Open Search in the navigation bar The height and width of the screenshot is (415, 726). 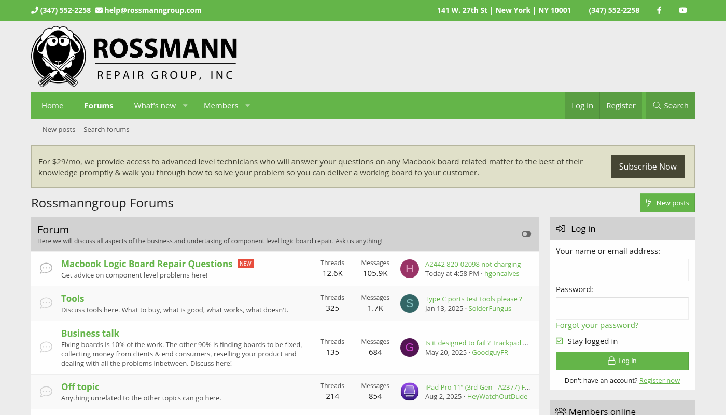671,106
